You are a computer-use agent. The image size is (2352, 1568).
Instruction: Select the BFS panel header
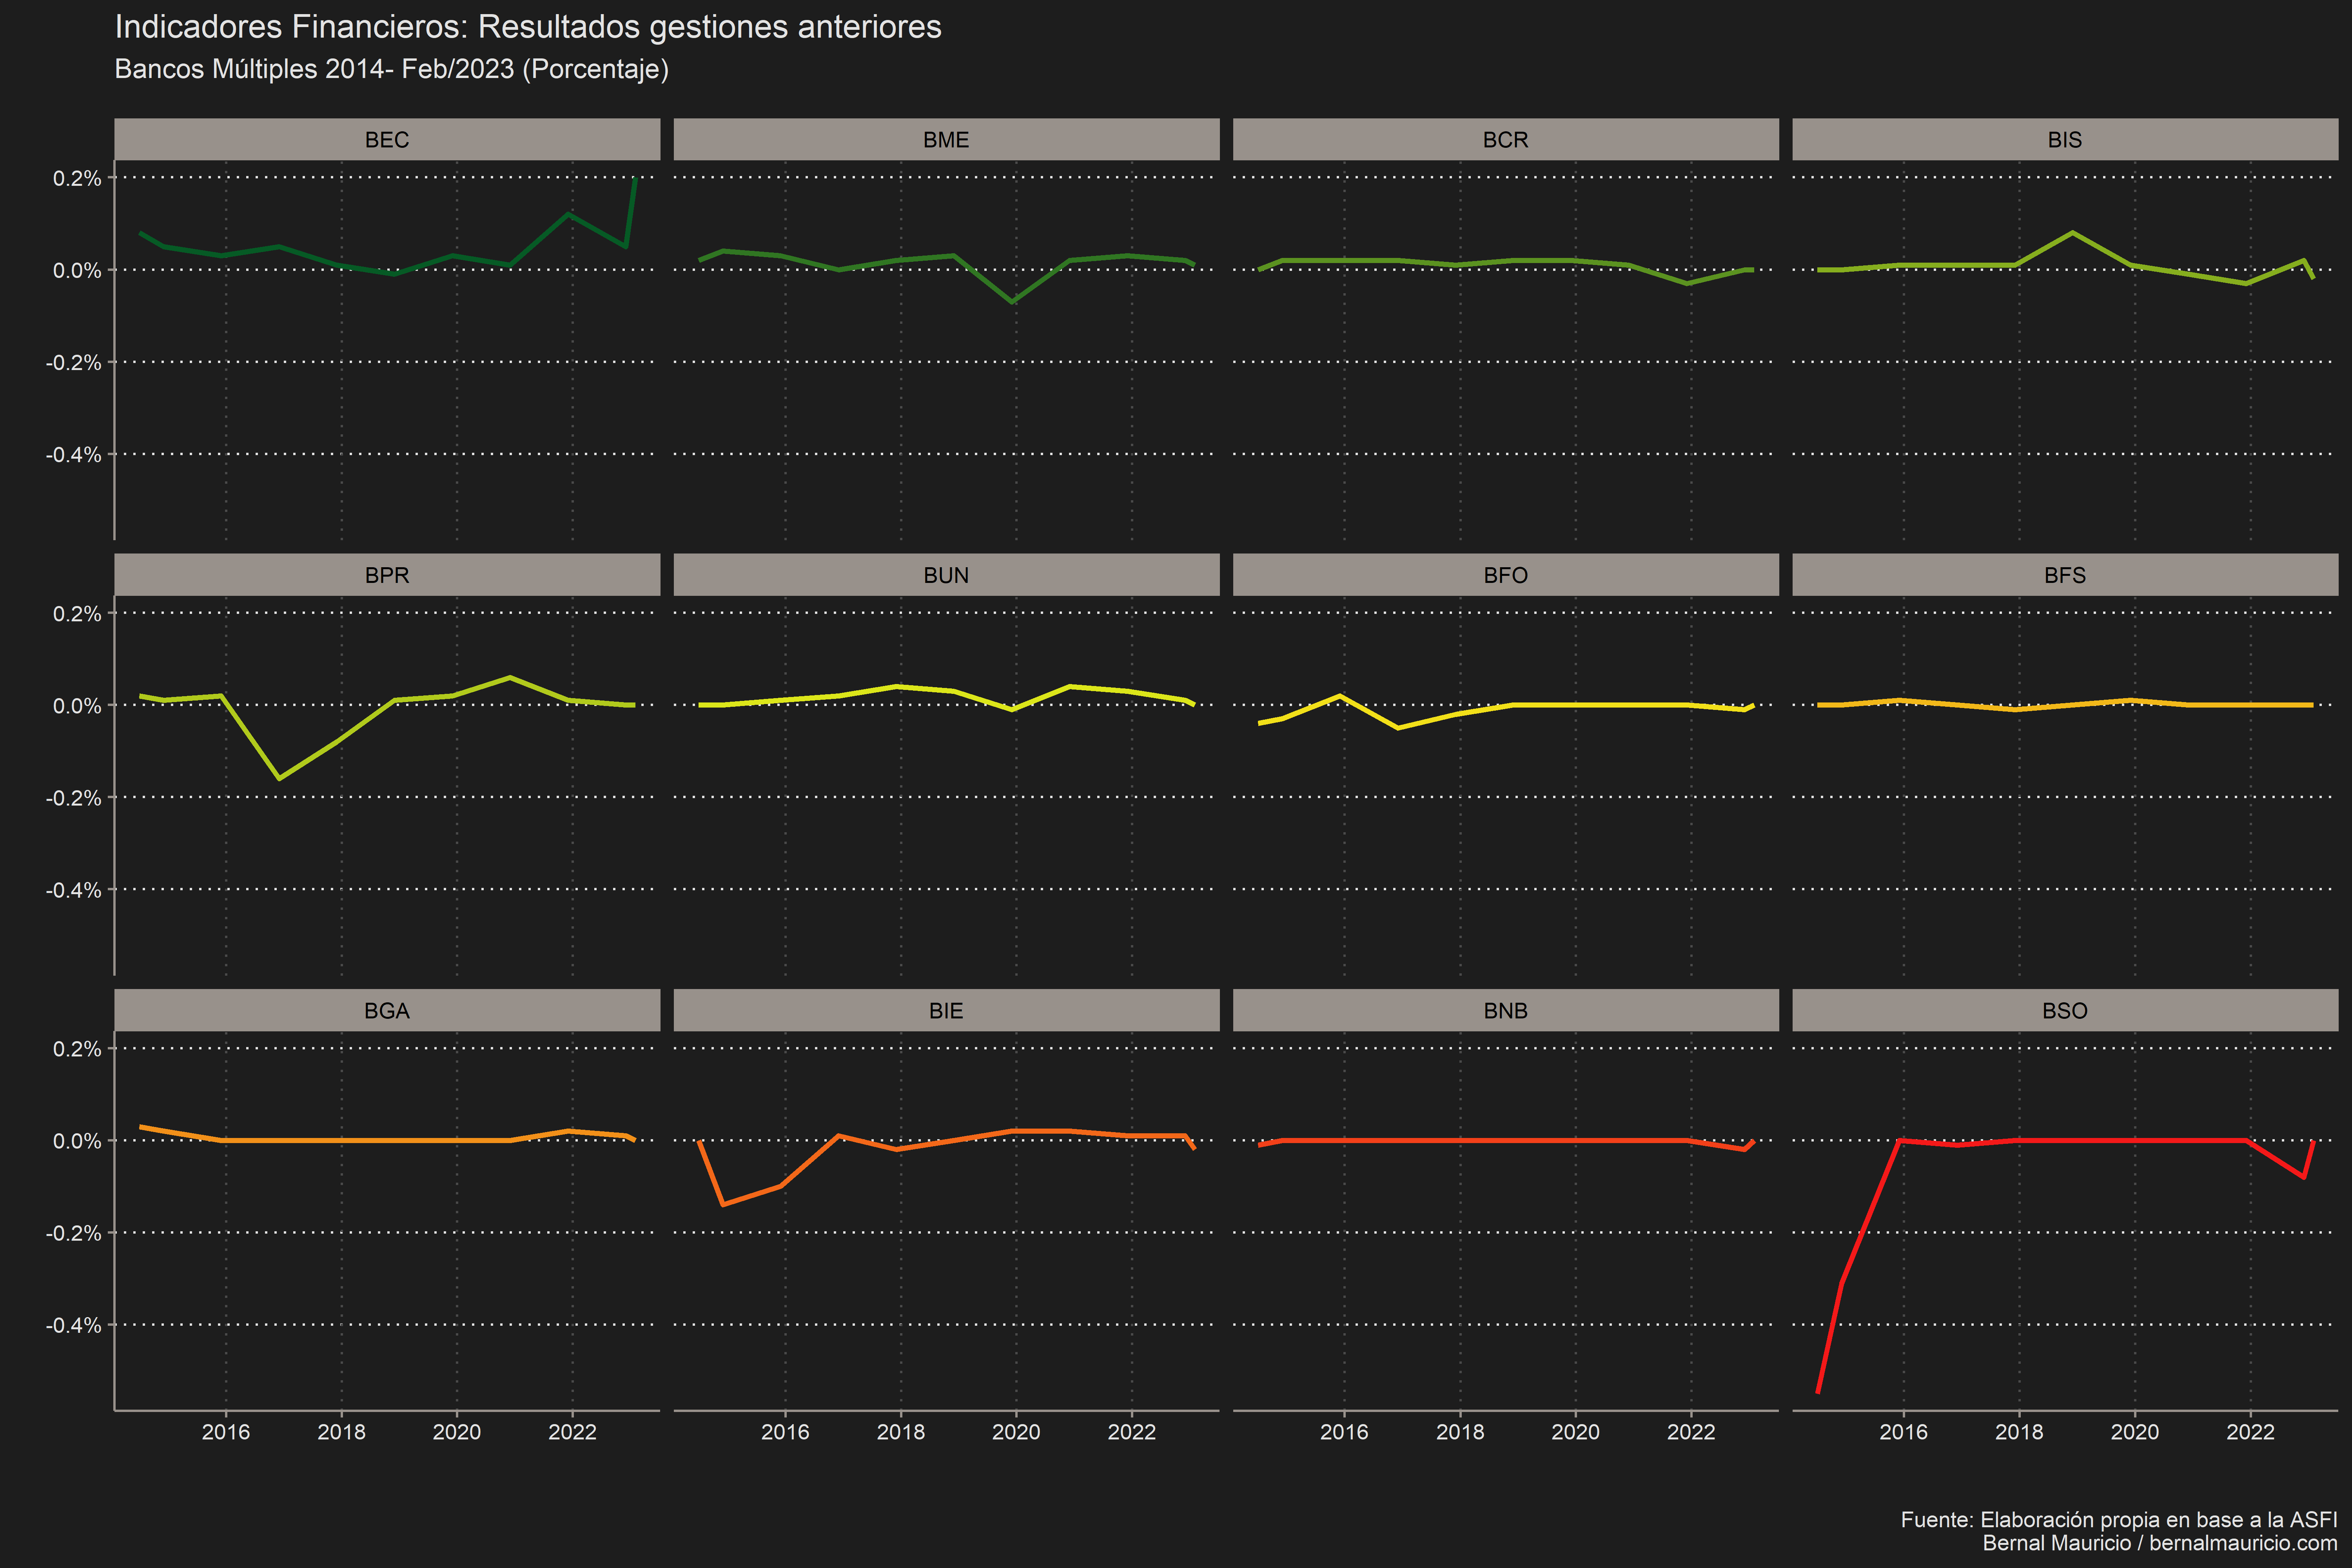(x=2065, y=575)
